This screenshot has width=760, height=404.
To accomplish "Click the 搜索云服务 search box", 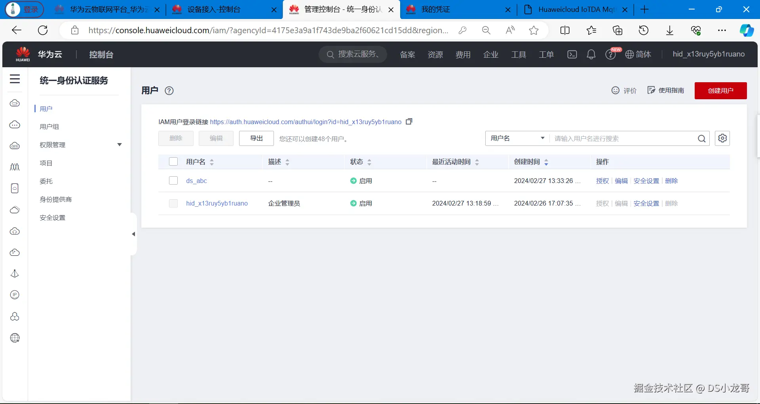I will coord(353,54).
